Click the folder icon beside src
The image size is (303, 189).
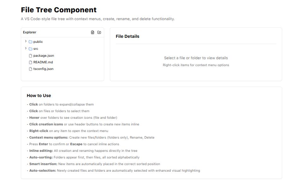31,49
